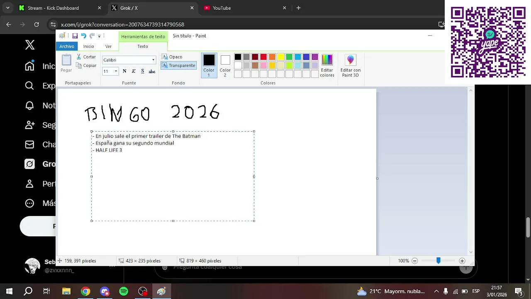Viewport: 531px width, 299px height.
Task: Open X Notifications bell icon
Action: [x=29, y=105]
